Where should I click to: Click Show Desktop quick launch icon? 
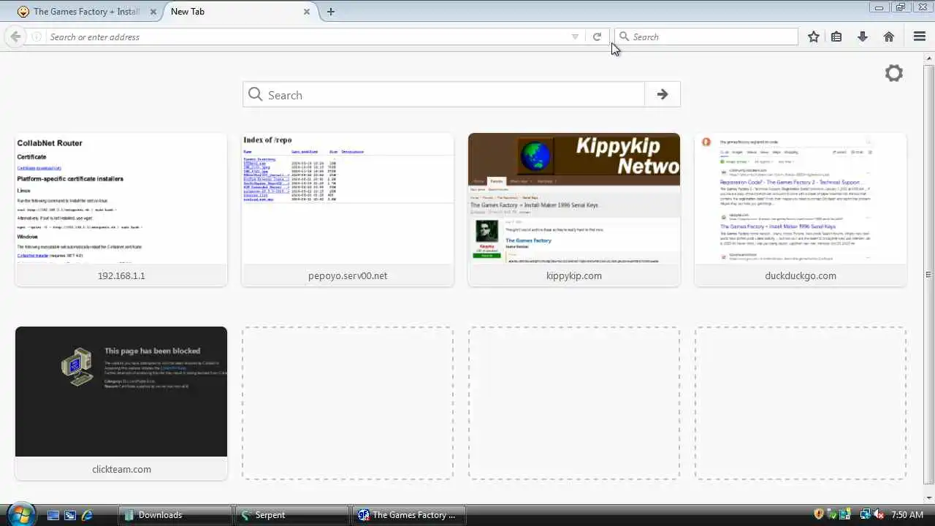(53, 515)
